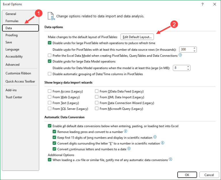This screenshot has height=180, width=221.
Task: Open the Proofing options category
Action: point(20,35)
